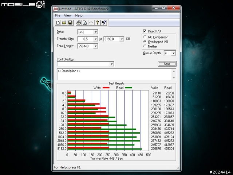Open the View menu
The image size is (233, 175).
pos(68,15)
